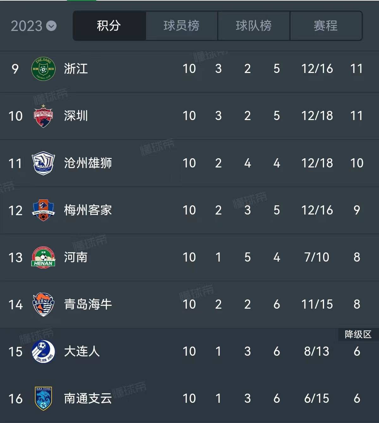Click the 大连人 team name
The image size is (379, 423).
(x=82, y=351)
